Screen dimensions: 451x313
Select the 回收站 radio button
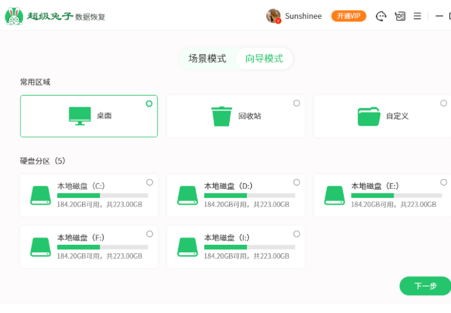click(x=297, y=104)
